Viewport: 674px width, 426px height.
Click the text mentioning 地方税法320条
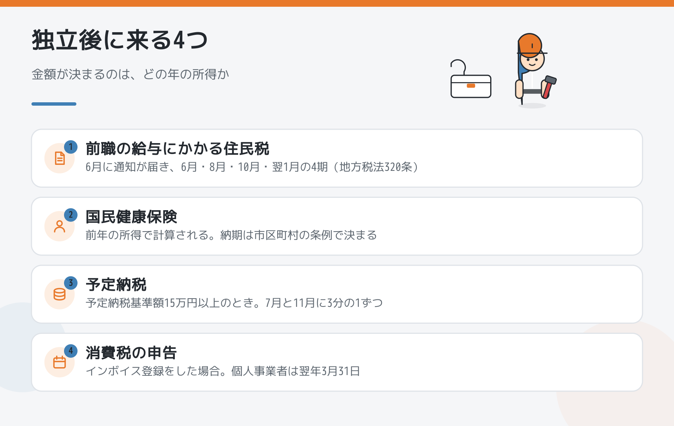coord(252,167)
